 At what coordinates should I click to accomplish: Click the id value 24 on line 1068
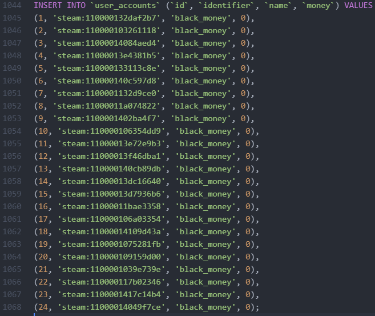click(43, 307)
